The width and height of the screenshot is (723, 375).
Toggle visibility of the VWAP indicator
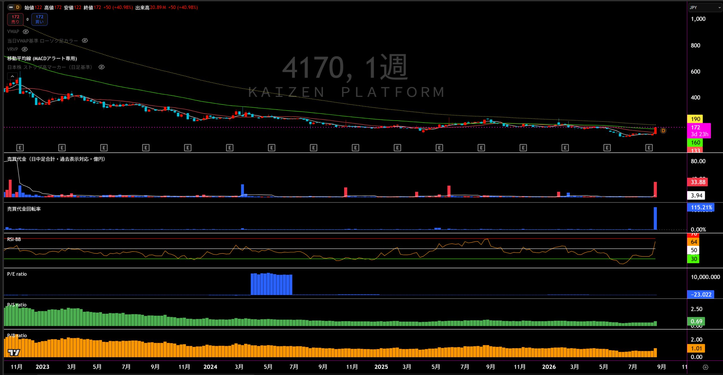pyautogui.click(x=26, y=32)
